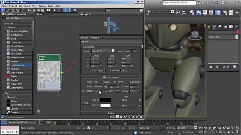Open the Mirror tool in main toolbar
This screenshot has width=241, height=135.
click(x=178, y=12)
